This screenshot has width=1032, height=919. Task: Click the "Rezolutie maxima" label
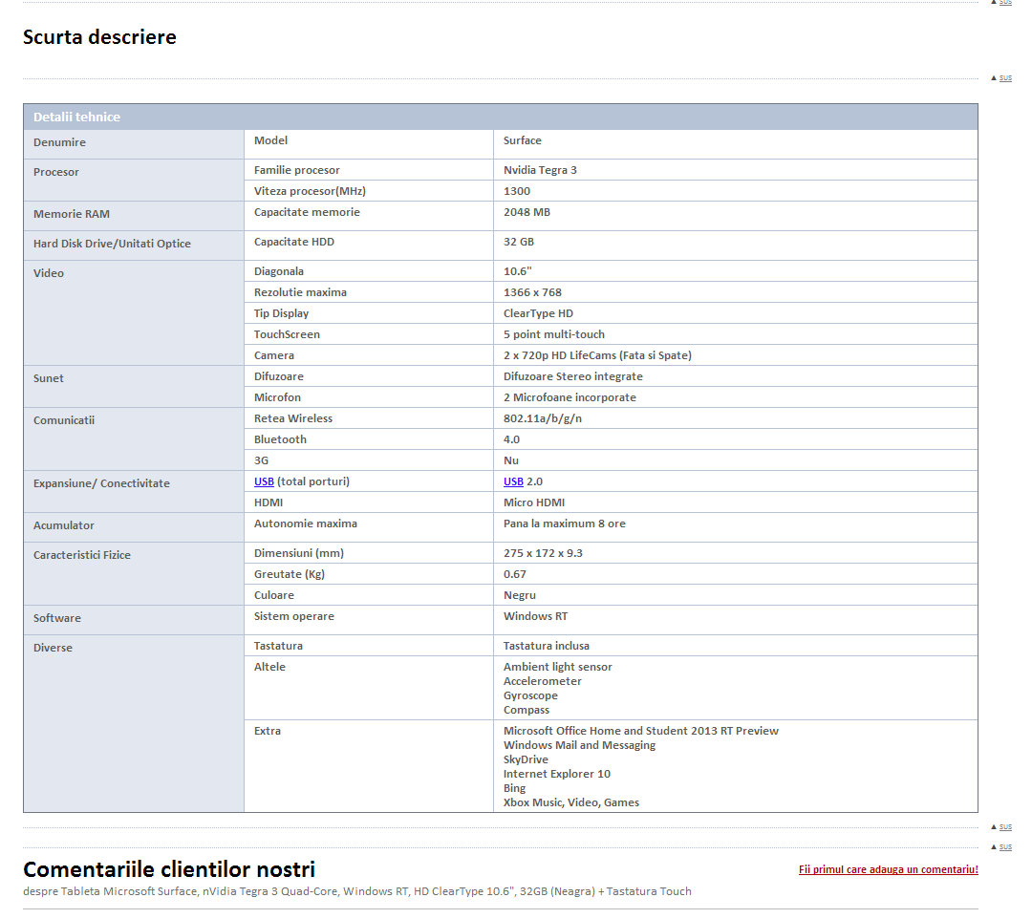click(x=300, y=292)
